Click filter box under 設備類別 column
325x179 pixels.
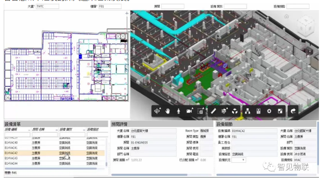pos(72,134)
